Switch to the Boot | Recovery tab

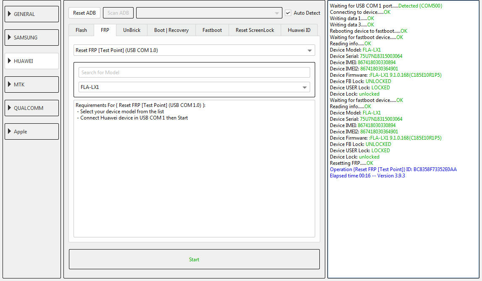point(171,30)
